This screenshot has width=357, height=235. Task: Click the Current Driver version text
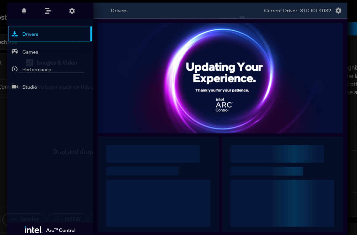[x=297, y=11]
